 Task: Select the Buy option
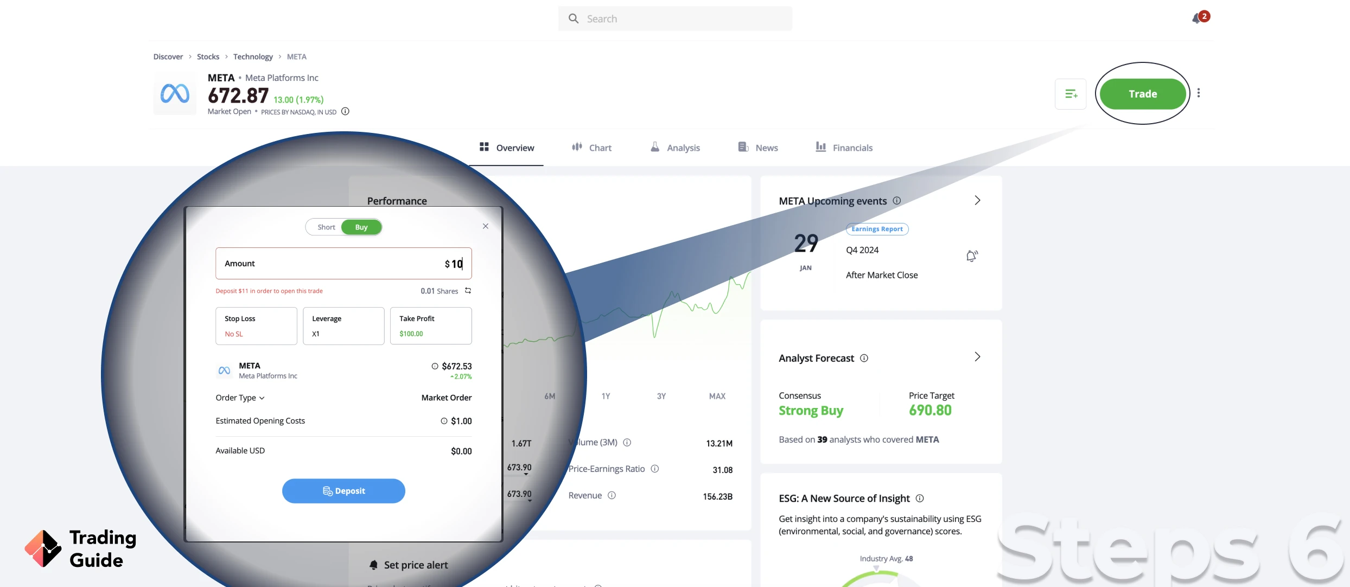[x=361, y=227]
